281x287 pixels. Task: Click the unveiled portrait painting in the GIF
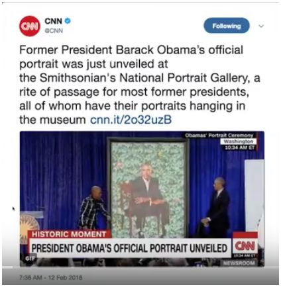pos(148,188)
